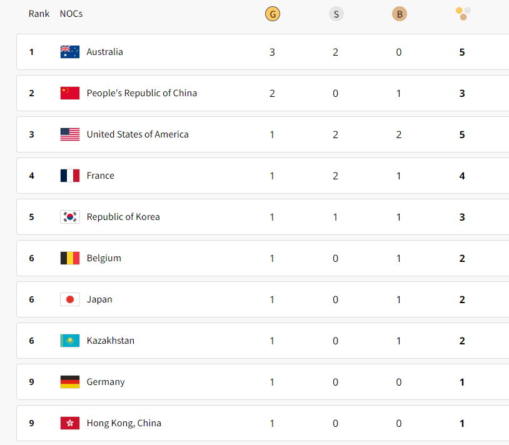Viewport: 509px width, 445px height.
Task: Sort by the Rank column header
Action: (39, 14)
